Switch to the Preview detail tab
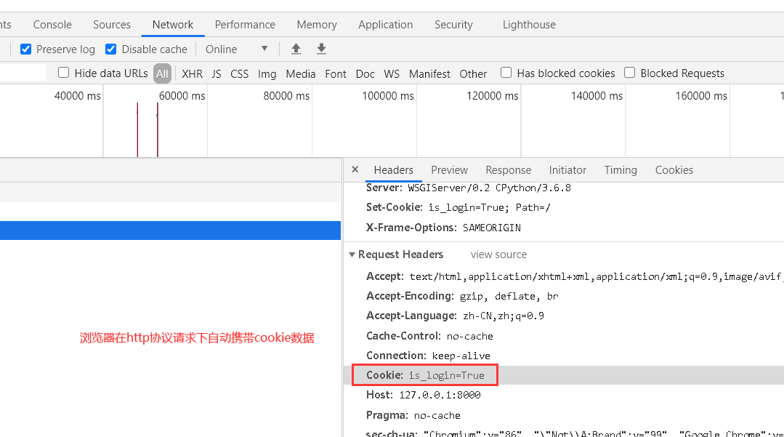 (450, 170)
